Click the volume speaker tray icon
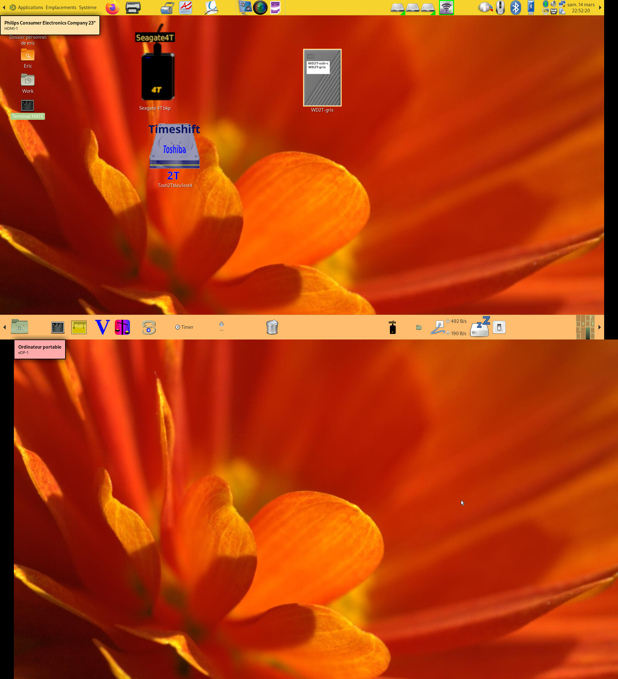The width and height of the screenshot is (618, 679). click(x=553, y=4)
